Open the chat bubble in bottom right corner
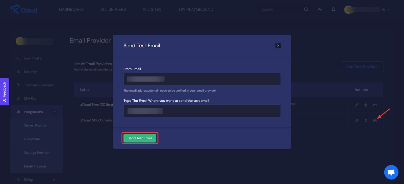Screen dimensions: 404x184 tap(391, 172)
